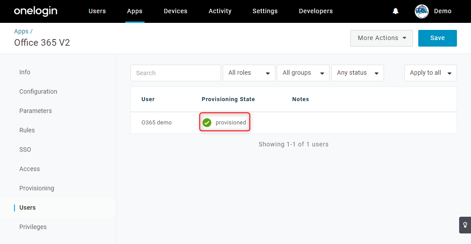Switch to the Provisioning tab

click(x=36, y=189)
